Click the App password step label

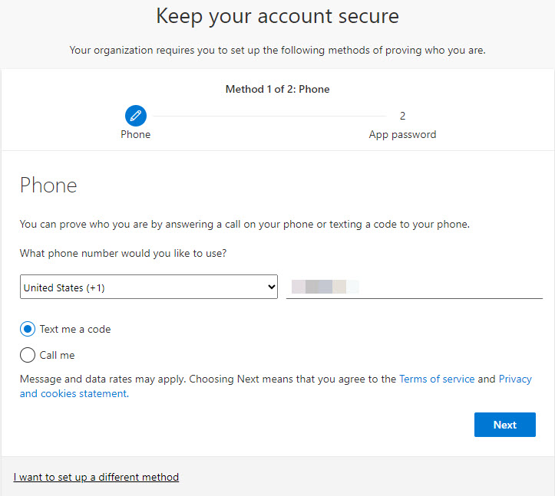click(x=402, y=134)
